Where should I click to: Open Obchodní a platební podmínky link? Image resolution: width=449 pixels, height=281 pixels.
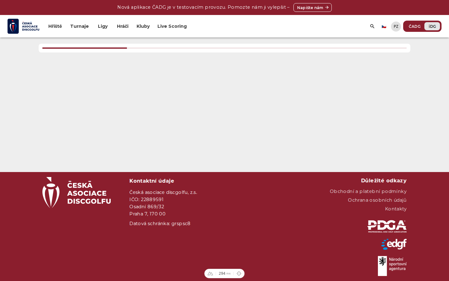pos(368,191)
